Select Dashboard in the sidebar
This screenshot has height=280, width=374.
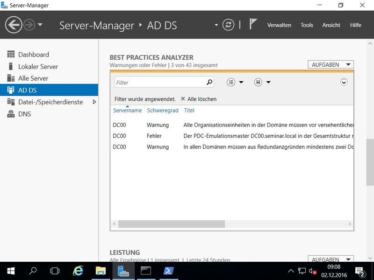coord(33,55)
